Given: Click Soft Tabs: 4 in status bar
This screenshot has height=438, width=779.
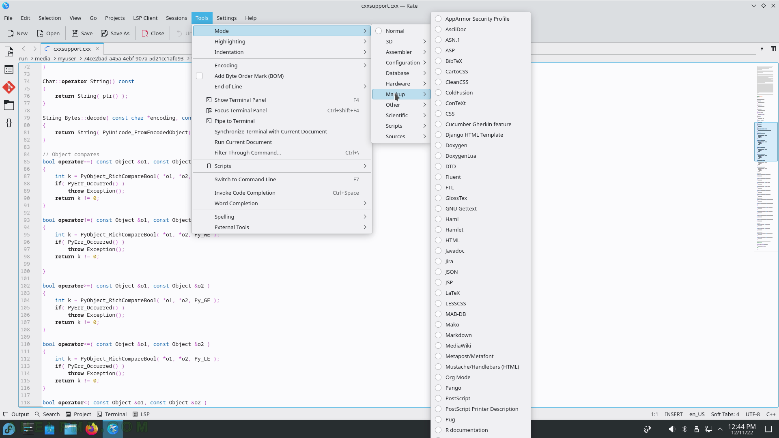Looking at the screenshot, I should click(x=725, y=414).
